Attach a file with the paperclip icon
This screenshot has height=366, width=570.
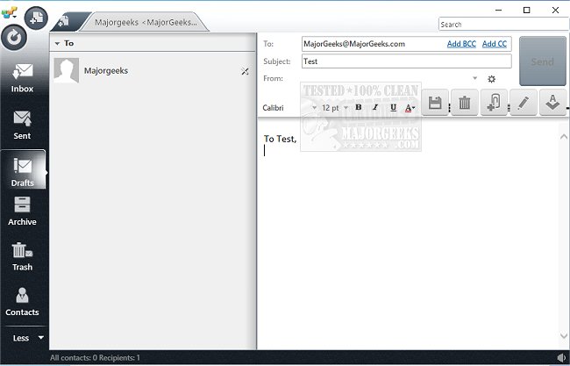click(x=494, y=102)
